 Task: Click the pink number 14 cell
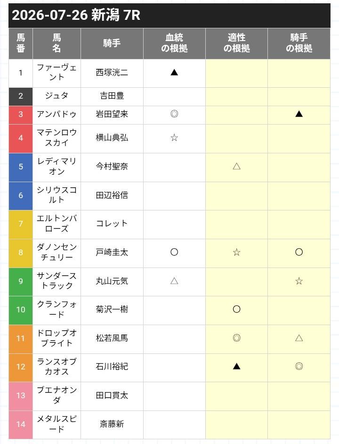21,425
